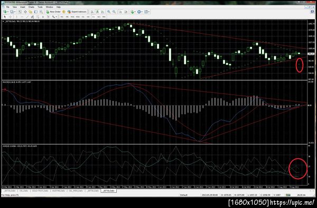Set timeframe to MN monthly
The height and width of the screenshot is (208, 317).
click(104, 17)
